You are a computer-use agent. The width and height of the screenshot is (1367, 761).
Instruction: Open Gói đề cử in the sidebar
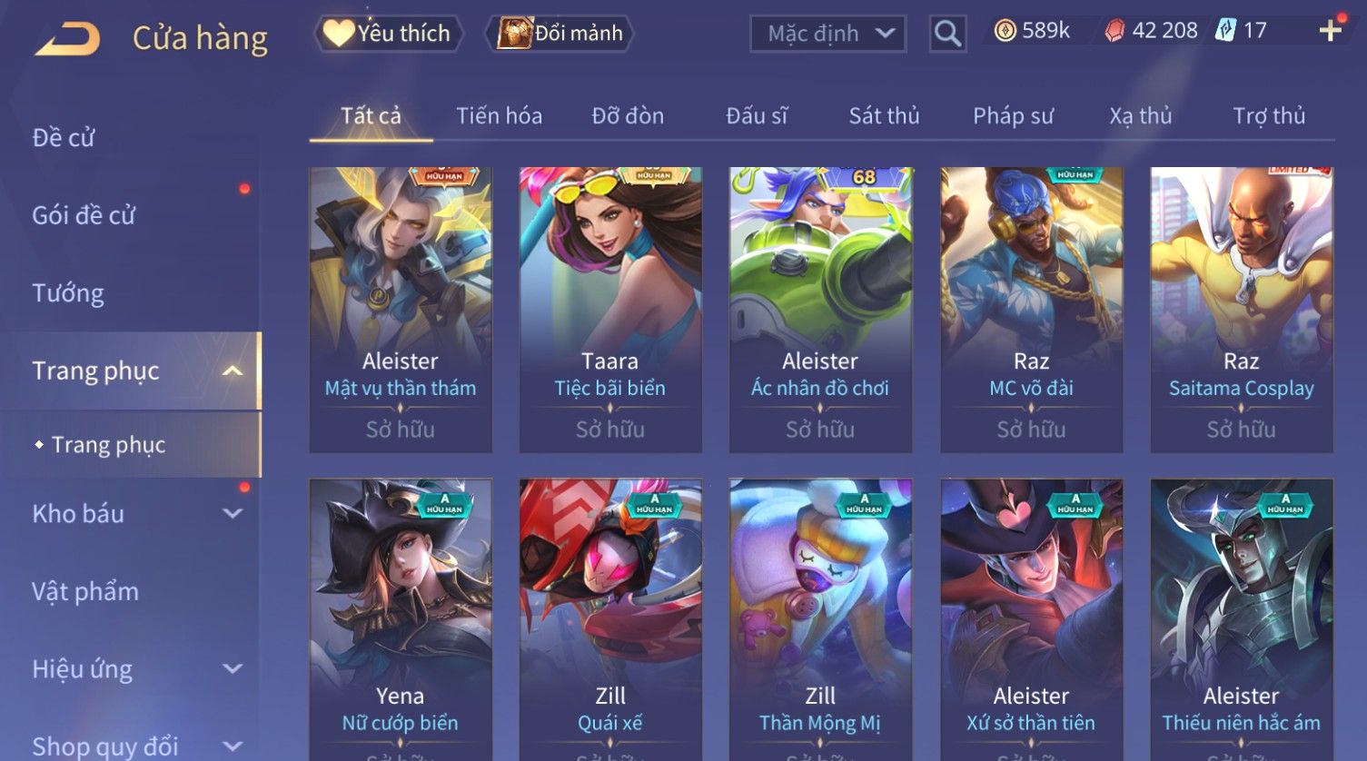tap(84, 216)
